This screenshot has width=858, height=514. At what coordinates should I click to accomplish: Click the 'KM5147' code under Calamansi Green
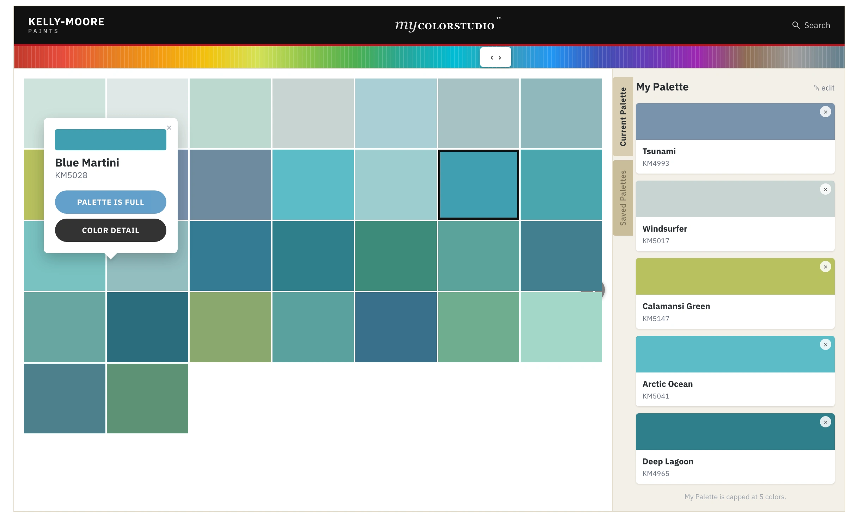(656, 319)
